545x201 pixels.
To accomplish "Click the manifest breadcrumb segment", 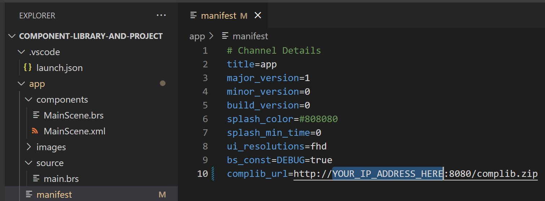I will pos(250,36).
